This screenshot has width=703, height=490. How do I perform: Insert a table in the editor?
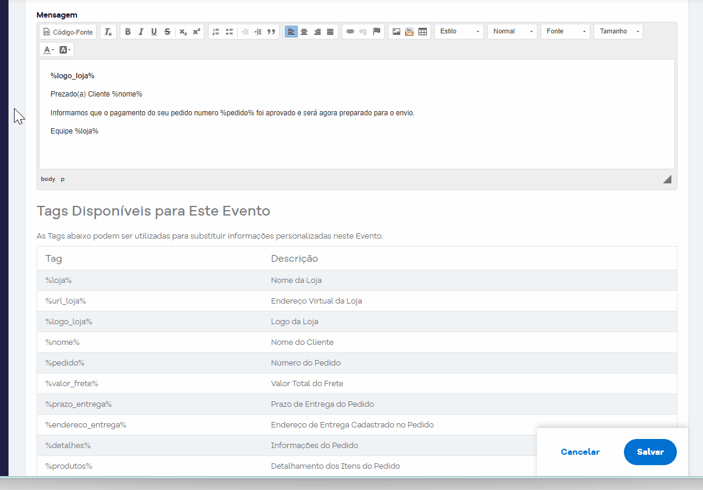[423, 32]
